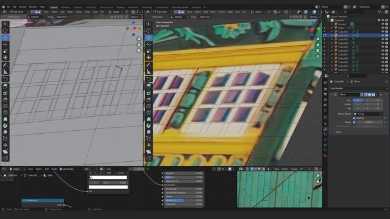Enable vertex select mode in right viewport header
Viewport: 390px width, 219px height.
tap(176, 12)
